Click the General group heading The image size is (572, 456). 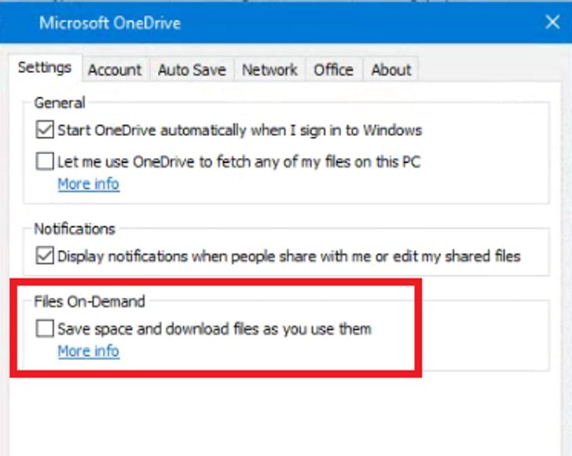60,102
